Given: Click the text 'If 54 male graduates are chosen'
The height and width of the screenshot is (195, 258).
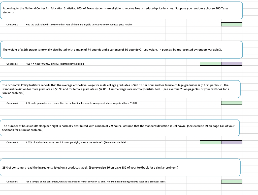Looking at the screenshot, I should (x=42, y=103).
